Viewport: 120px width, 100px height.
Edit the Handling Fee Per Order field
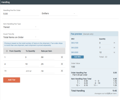coord(21,14)
